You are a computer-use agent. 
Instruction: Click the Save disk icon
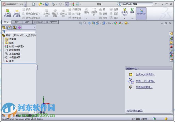coord(47,4)
